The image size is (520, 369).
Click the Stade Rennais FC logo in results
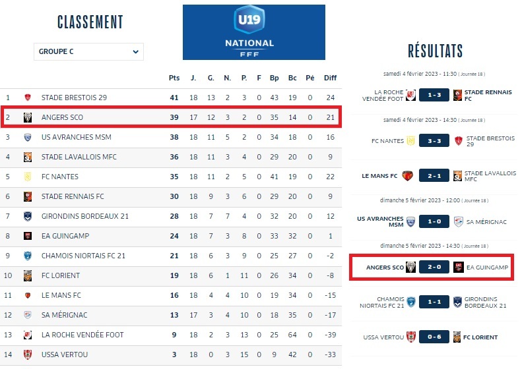[457, 95]
